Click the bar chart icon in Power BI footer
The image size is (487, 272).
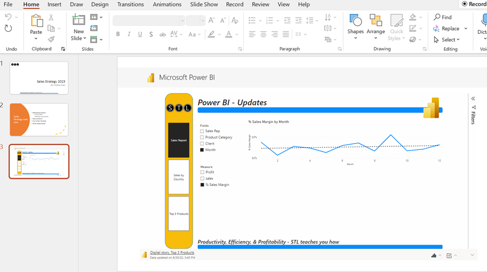pos(434,255)
